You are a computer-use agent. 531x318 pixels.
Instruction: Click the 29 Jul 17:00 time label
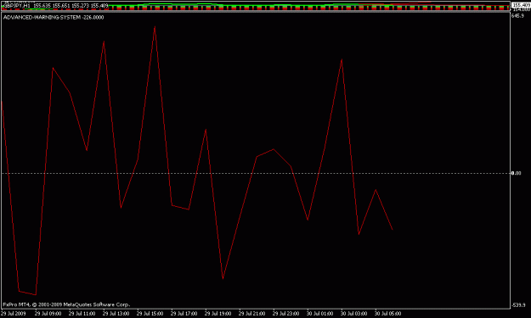point(184,313)
